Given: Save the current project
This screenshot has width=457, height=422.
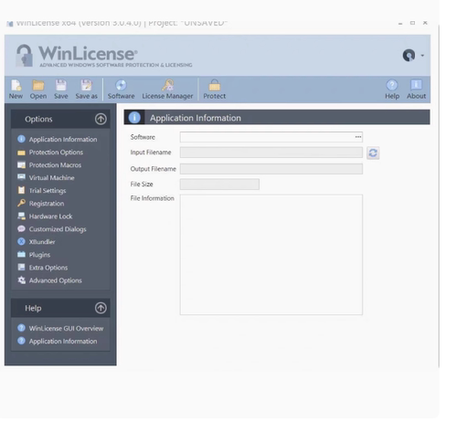Looking at the screenshot, I should point(61,90).
